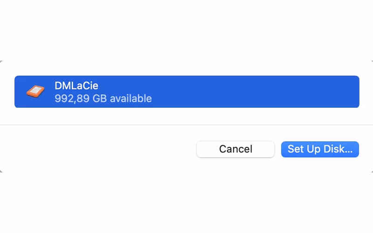Screen dimensions: 373x233
Task: Click white area below the Cancel button
Action: click(235, 165)
